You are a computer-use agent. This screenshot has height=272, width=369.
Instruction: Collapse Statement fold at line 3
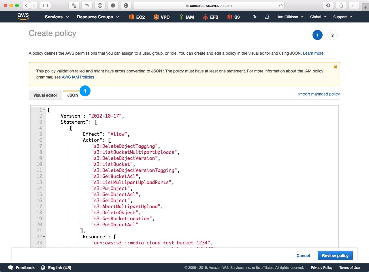pos(44,122)
